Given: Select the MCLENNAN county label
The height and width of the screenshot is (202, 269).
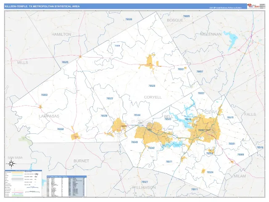Looking at the screenshot, I should [211, 34].
